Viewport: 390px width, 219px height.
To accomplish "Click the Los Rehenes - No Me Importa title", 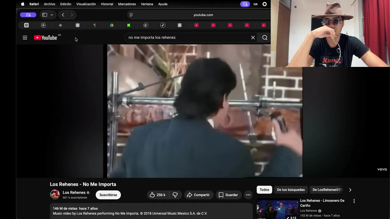I will point(83,184).
